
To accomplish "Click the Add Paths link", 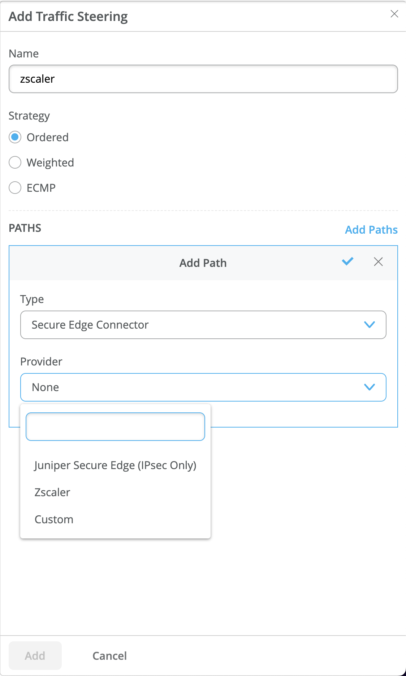I will tap(371, 230).
